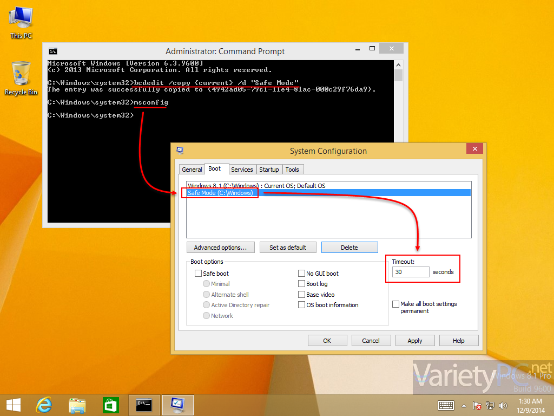Check the No GUI boot option

pyautogui.click(x=302, y=273)
